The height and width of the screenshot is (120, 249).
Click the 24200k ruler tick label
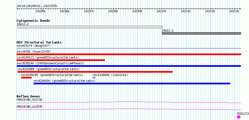click(162, 11)
